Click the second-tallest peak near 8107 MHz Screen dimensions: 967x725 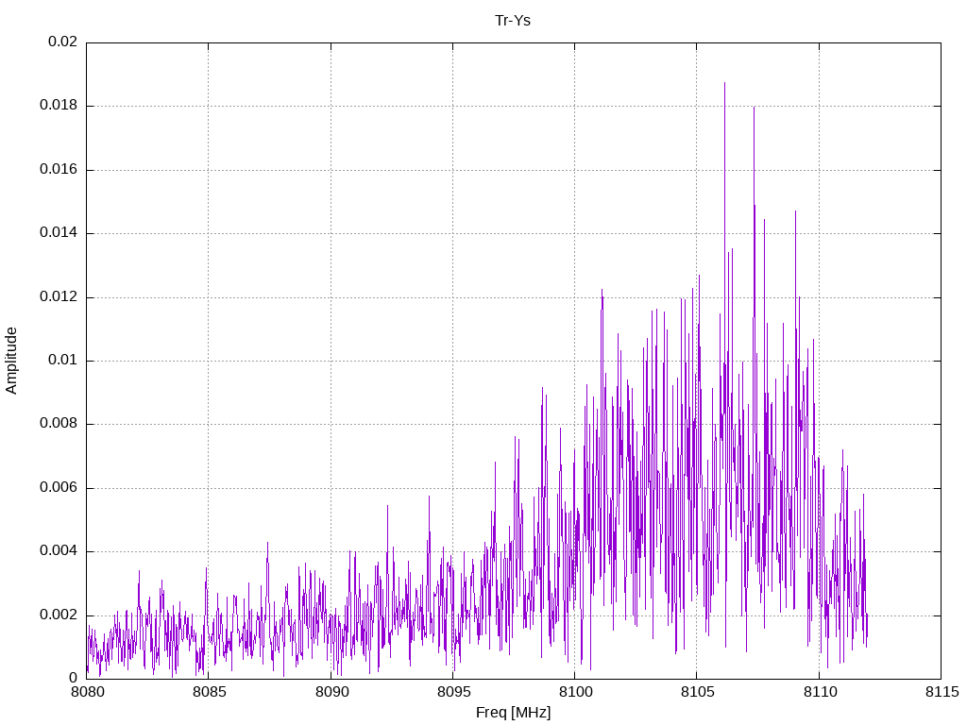point(754,109)
